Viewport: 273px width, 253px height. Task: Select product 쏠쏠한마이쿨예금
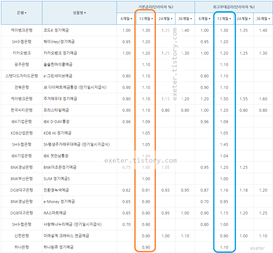click(x=58, y=64)
